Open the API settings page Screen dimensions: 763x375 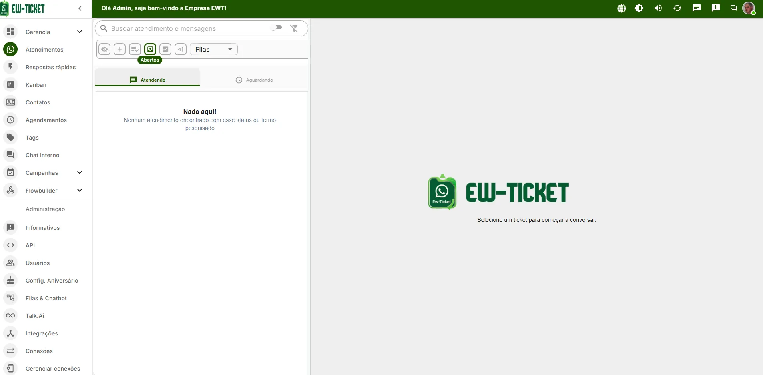point(46,245)
